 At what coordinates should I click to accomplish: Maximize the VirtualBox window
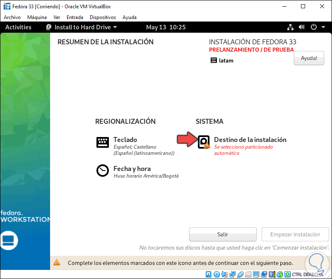pyautogui.click(x=303, y=6)
